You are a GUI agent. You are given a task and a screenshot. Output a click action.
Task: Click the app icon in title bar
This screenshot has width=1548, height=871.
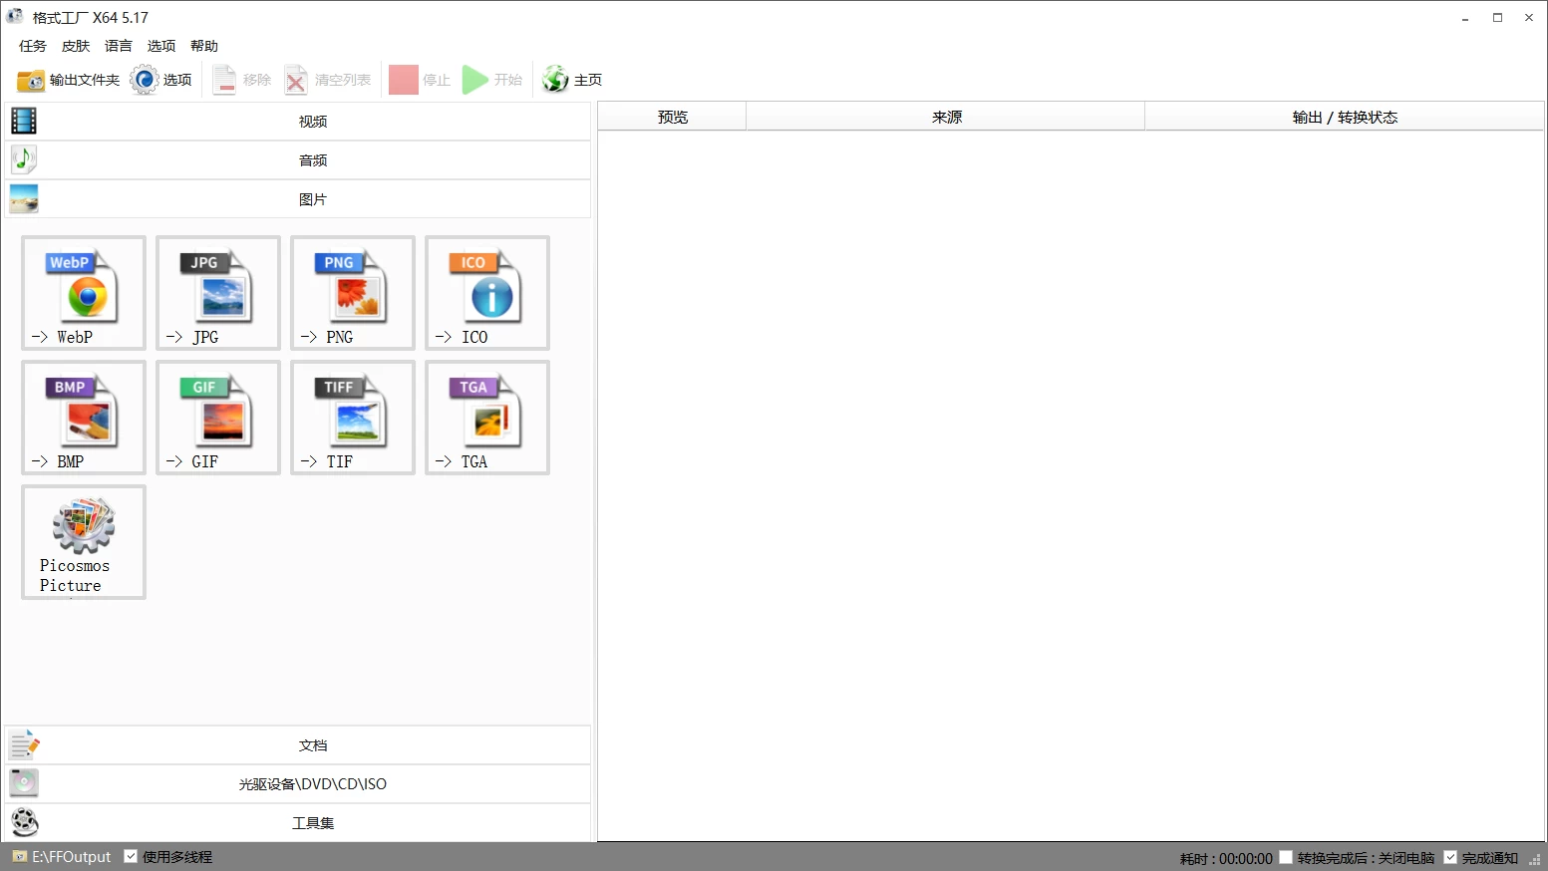15,17
